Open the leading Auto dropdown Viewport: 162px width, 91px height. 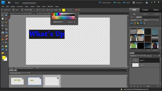coord(60,10)
